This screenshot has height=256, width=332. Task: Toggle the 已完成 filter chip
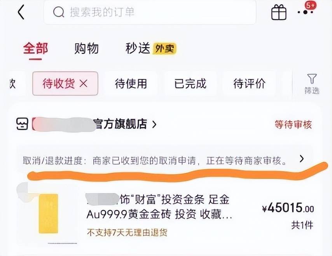coord(190,84)
